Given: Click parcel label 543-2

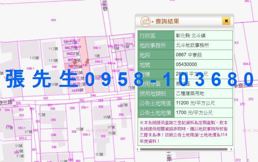Looking at the screenshot, I should click(99, 61).
